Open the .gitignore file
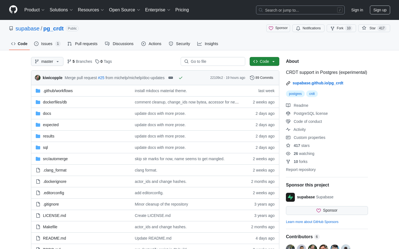The height and width of the screenshot is (249, 399). click(51, 204)
